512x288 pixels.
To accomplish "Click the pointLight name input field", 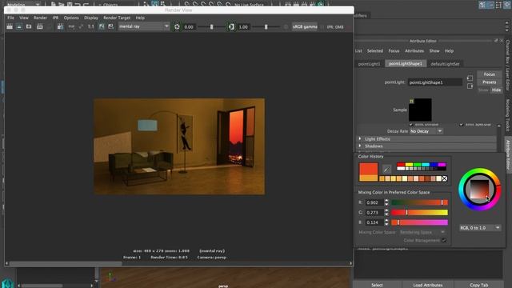I will (x=435, y=82).
